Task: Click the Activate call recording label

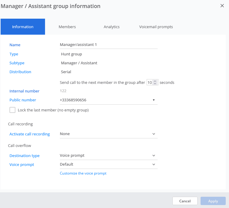Action: tap(30, 134)
